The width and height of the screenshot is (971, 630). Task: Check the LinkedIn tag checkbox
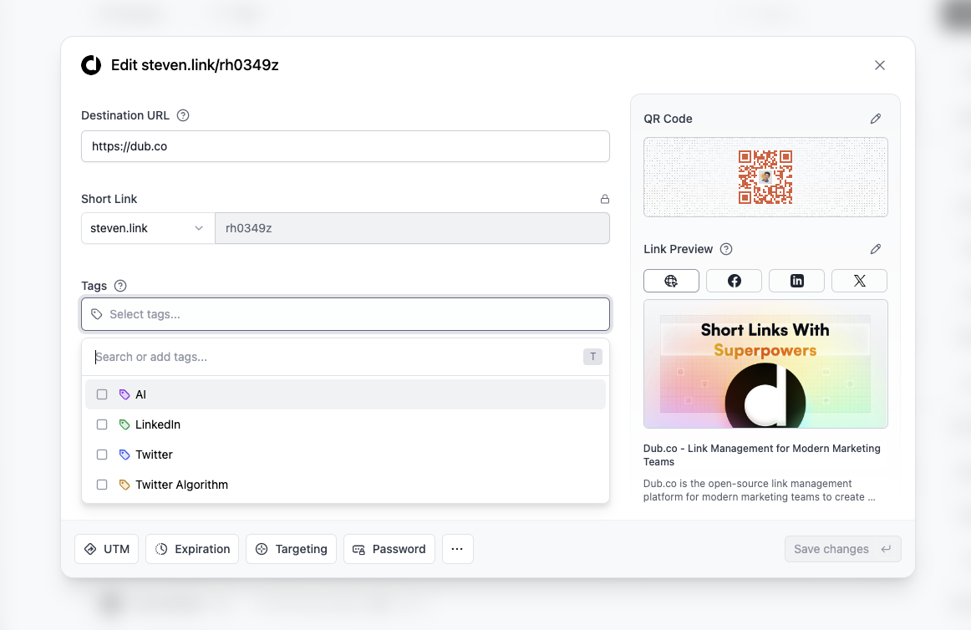(x=102, y=424)
